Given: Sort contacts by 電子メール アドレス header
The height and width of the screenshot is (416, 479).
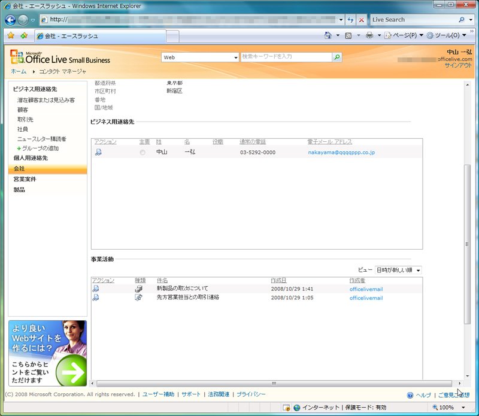Looking at the screenshot, I should click(x=330, y=142).
